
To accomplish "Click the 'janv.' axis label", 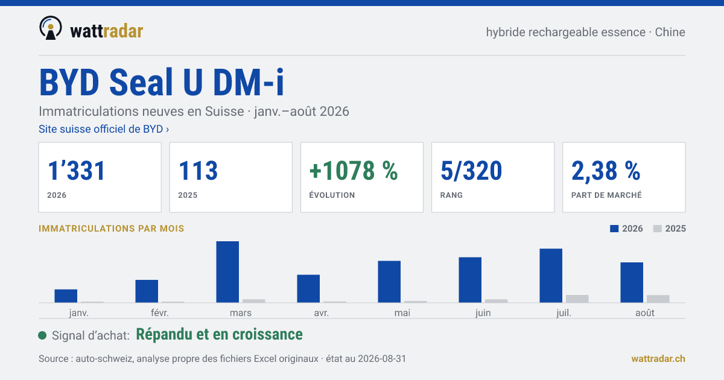I will (79, 312).
